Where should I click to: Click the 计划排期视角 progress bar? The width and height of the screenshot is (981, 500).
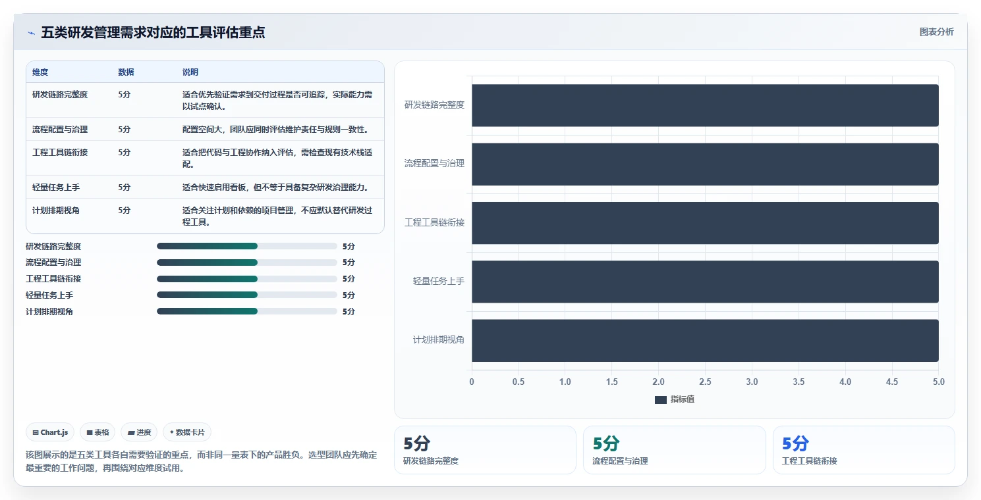[247, 311]
